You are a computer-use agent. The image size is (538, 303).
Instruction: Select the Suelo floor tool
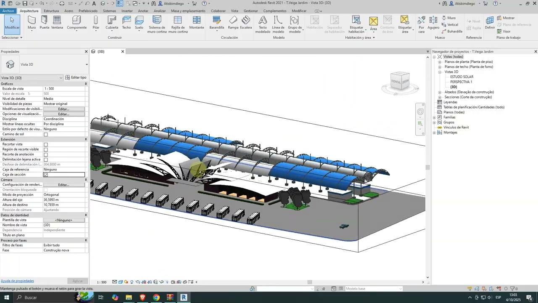(139, 23)
